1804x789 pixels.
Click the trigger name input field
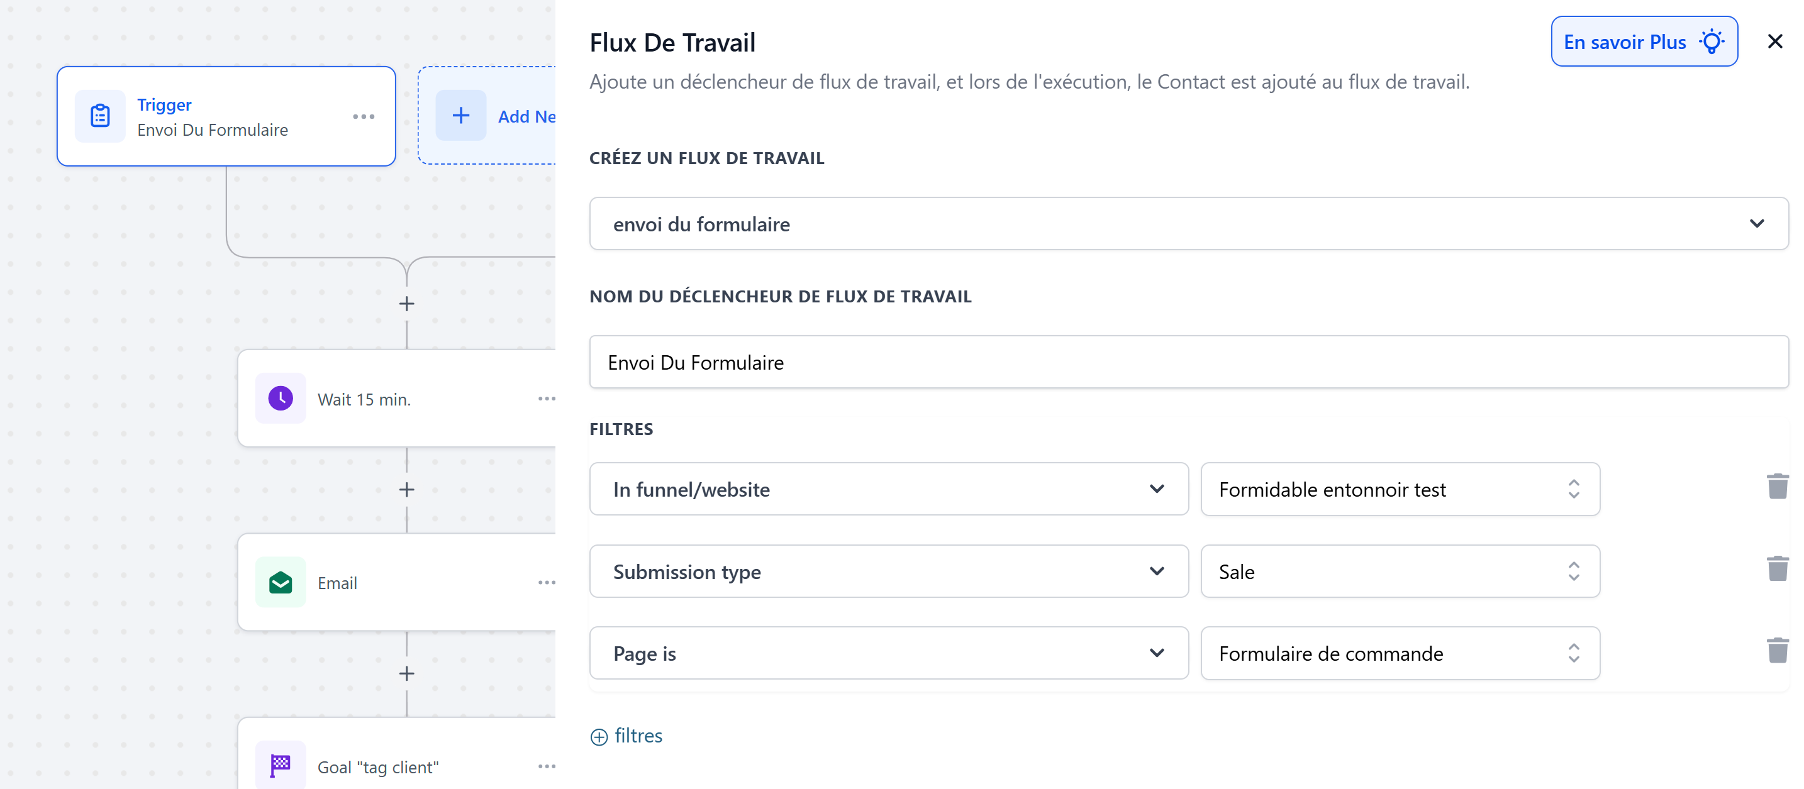pos(1188,363)
